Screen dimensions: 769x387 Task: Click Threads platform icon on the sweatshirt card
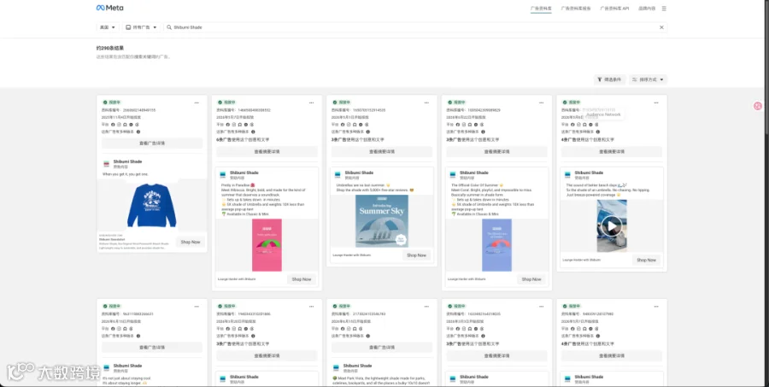pyautogui.click(x=137, y=125)
